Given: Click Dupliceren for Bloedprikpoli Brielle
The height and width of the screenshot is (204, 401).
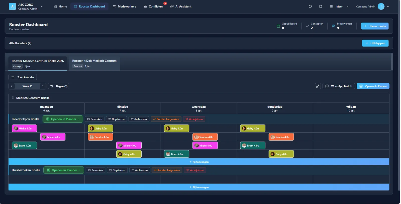Looking at the screenshot, I should pyautogui.click(x=117, y=119).
